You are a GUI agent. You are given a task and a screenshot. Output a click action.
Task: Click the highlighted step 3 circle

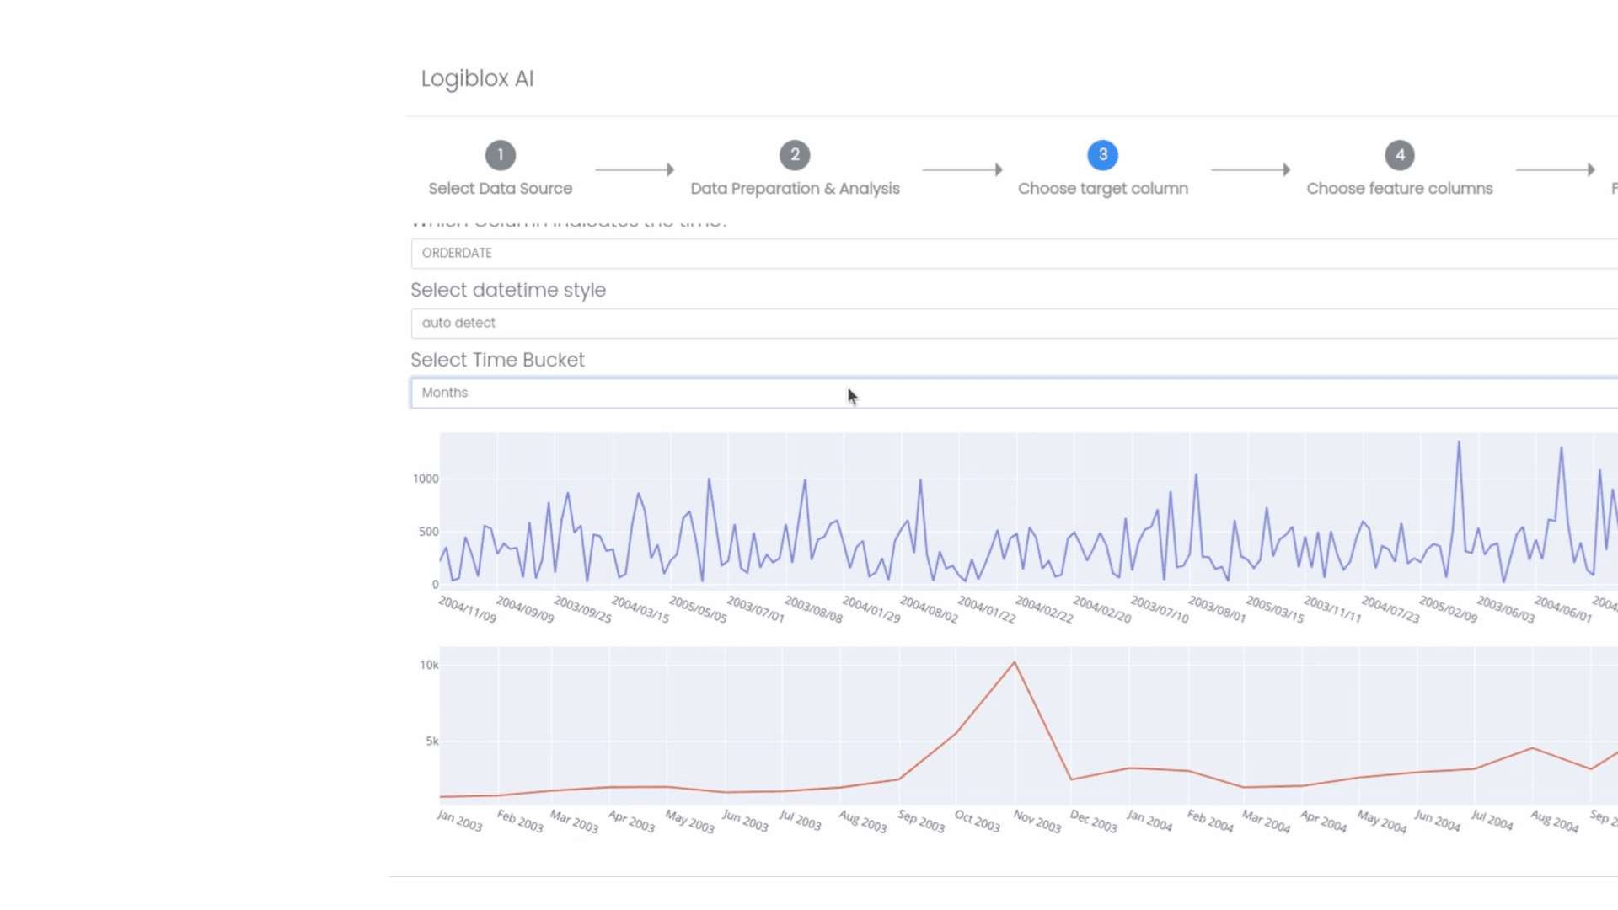[x=1103, y=154]
